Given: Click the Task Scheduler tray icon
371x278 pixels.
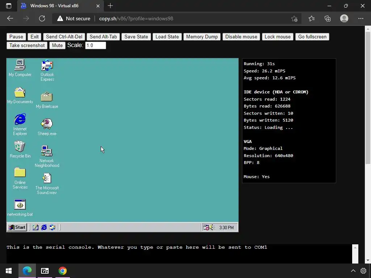Looking at the screenshot, I should (x=206, y=227).
